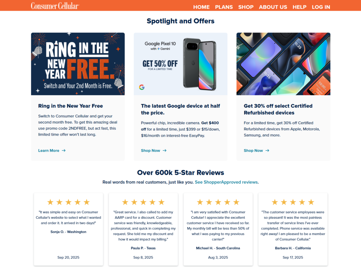361x267 pixels.
Task: Click the middle star in Paula P.'s review
Action: (143, 202)
